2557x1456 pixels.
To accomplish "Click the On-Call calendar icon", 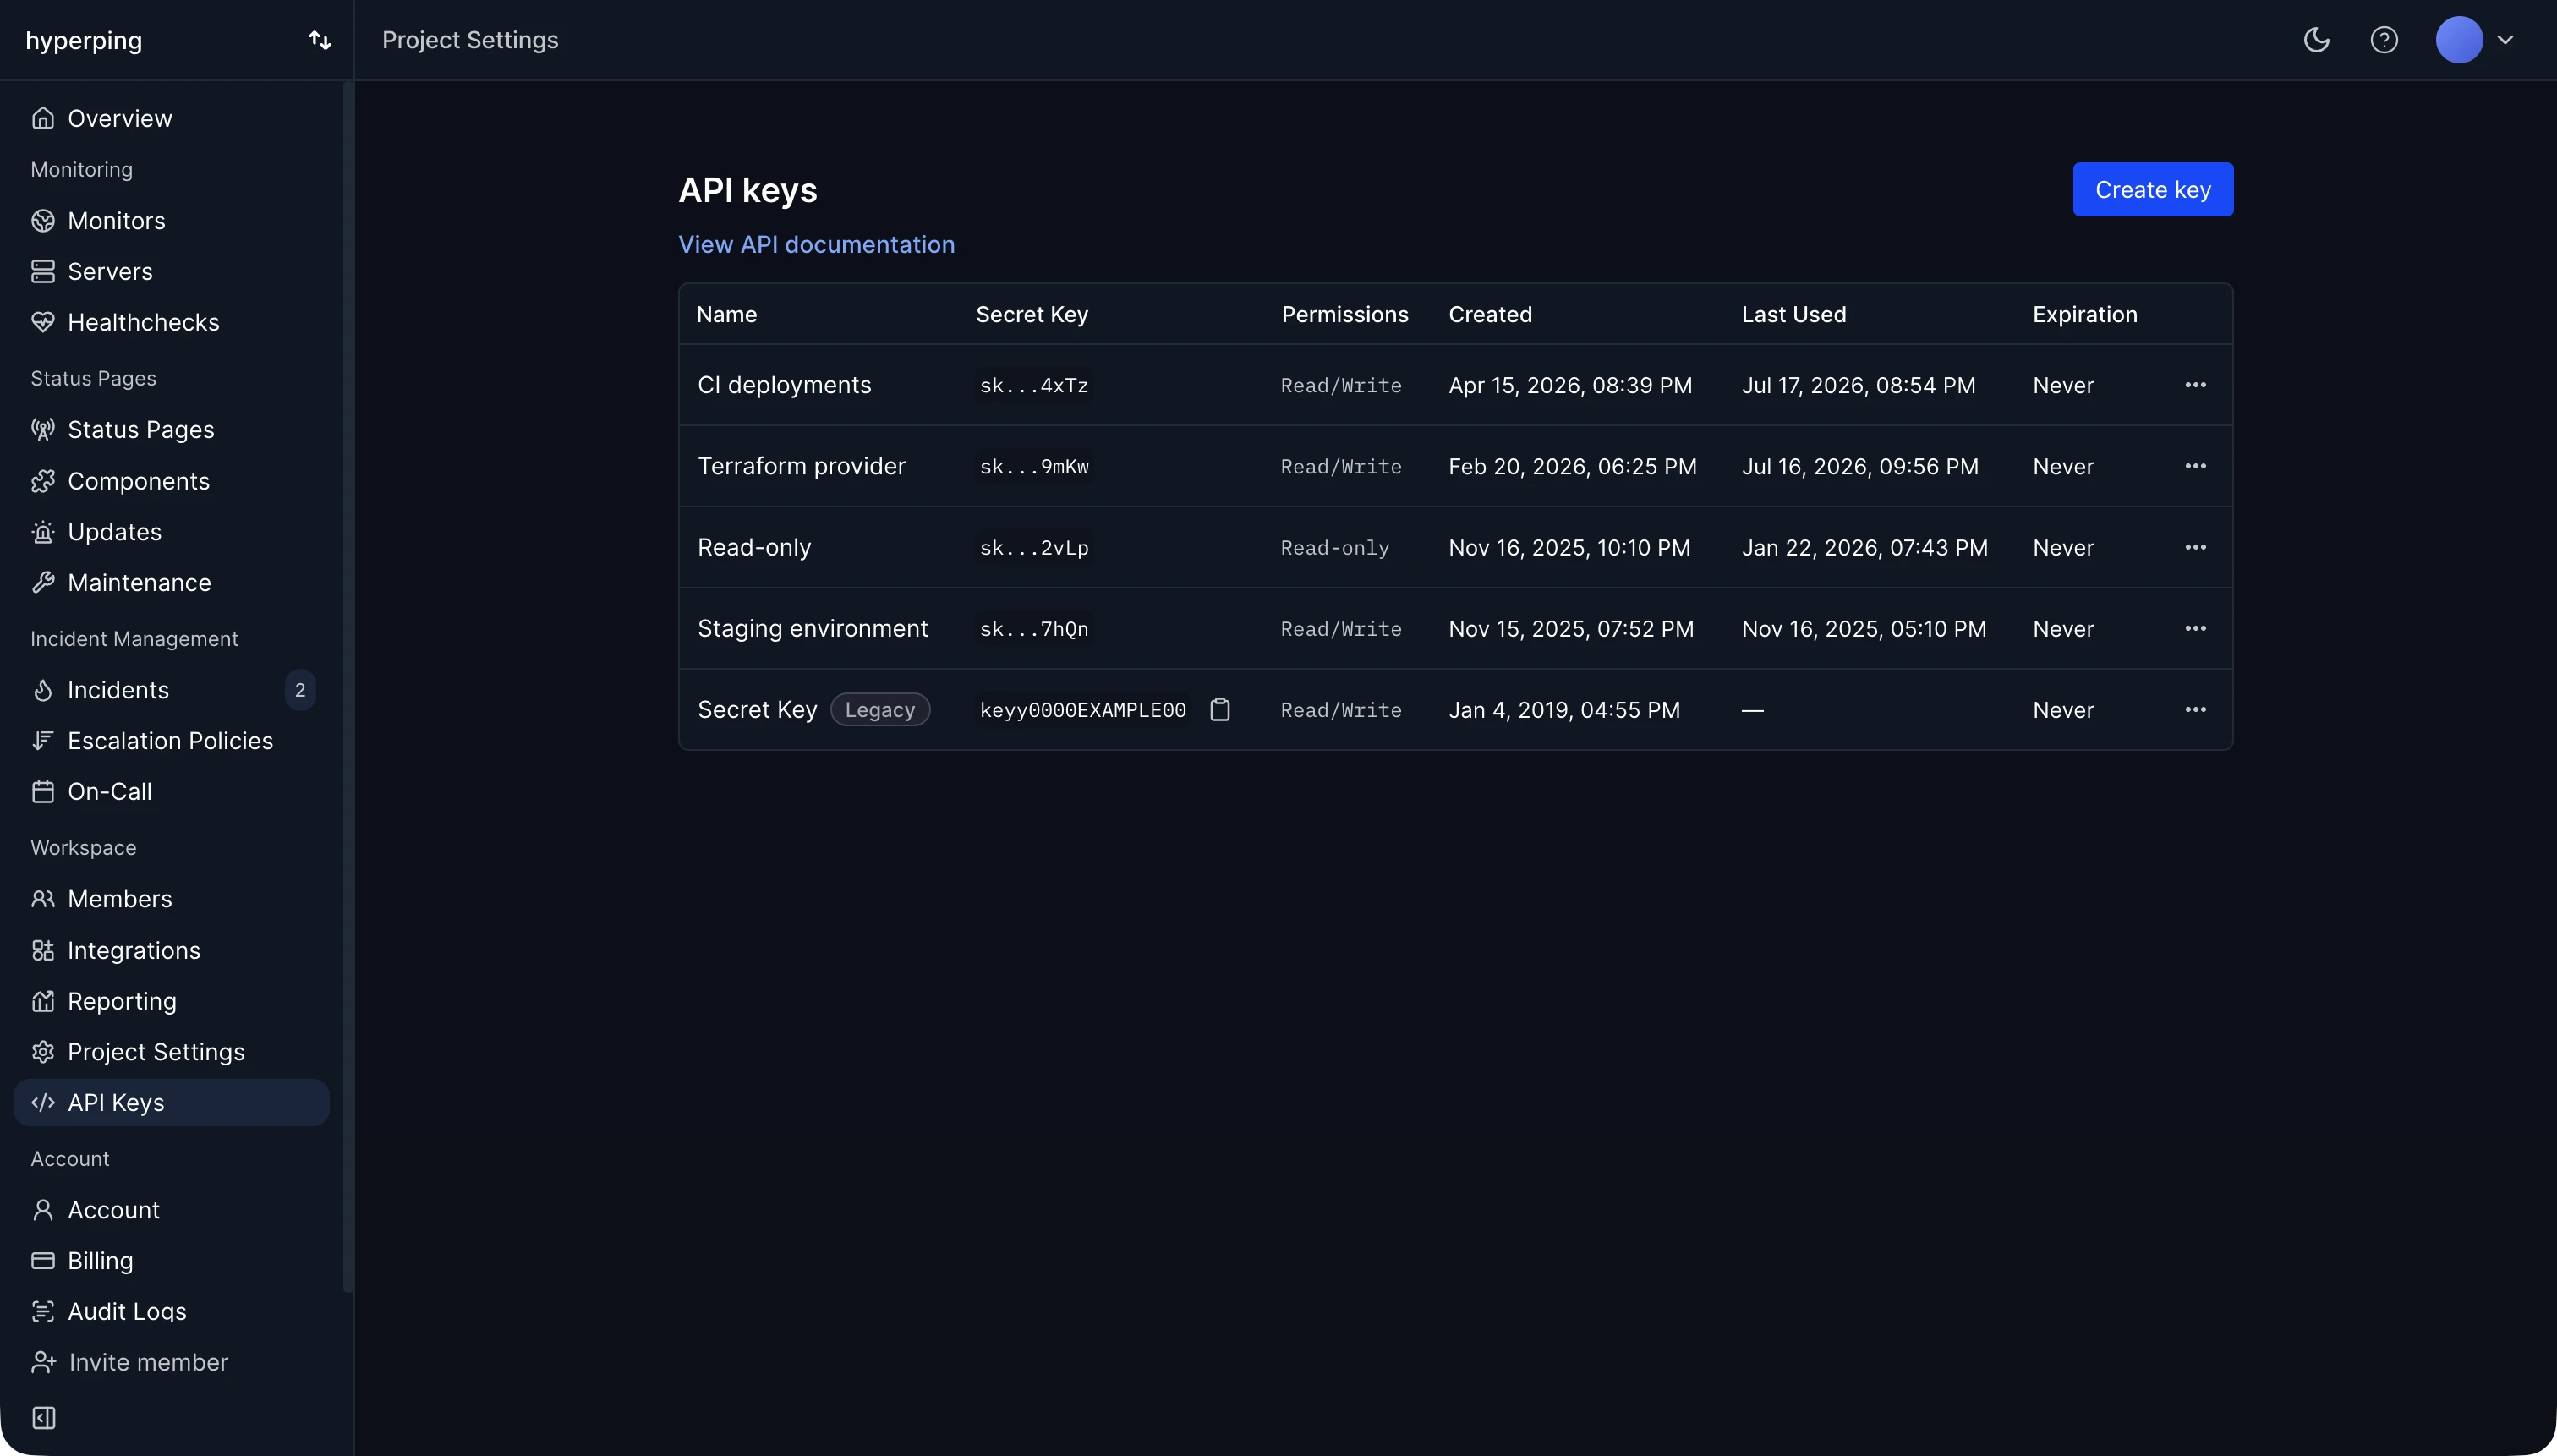I will pos(43,792).
